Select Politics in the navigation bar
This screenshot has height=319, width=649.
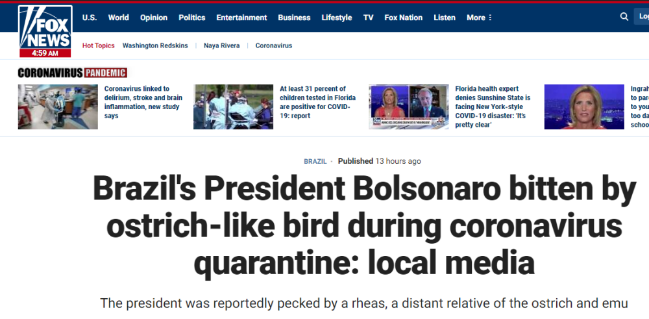tap(191, 18)
